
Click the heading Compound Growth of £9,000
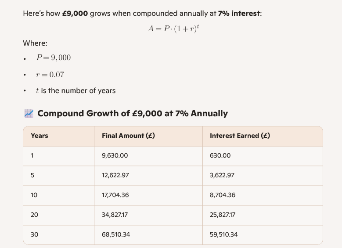(x=133, y=114)
